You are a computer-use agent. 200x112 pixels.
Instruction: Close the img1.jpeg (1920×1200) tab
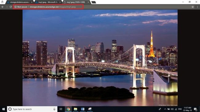pos(88,2)
